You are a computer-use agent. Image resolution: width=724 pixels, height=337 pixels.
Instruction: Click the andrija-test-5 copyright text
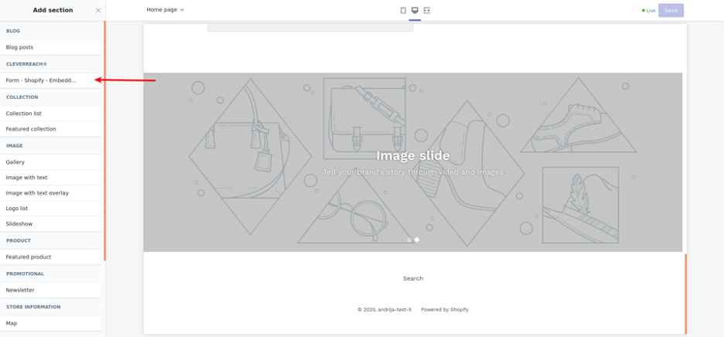pyautogui.click(x=384, y=310)
